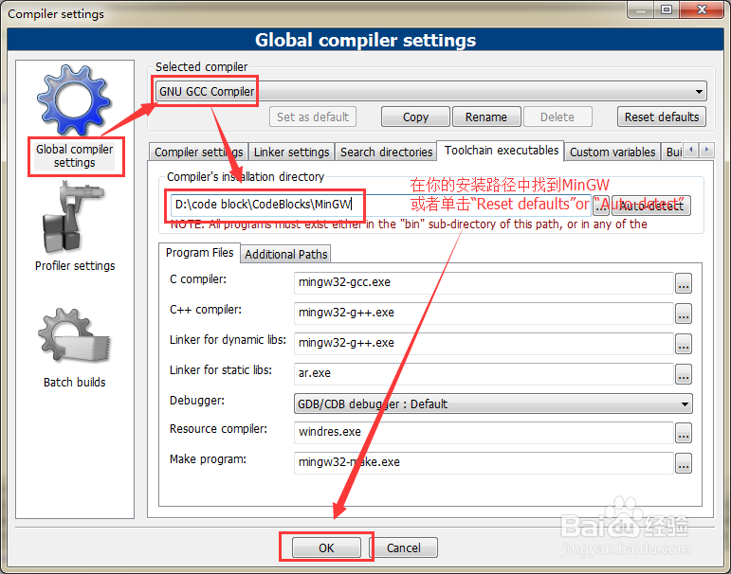Open Profiler settings caliper icon
The height and width of the screenshot is (574, 731).
(x=73, y=218)
